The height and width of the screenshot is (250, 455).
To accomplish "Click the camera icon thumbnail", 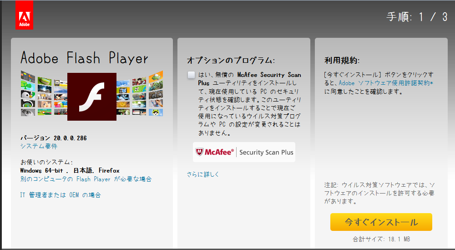I will point(123,90).
